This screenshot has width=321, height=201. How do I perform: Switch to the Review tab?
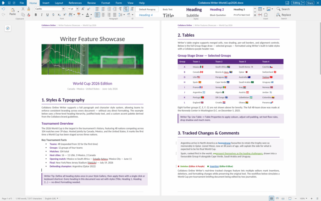tap(92, 3)
